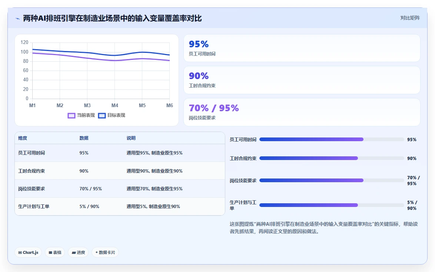Click 通用型90%, 制造业原生90% description

(x=155, y=171)
